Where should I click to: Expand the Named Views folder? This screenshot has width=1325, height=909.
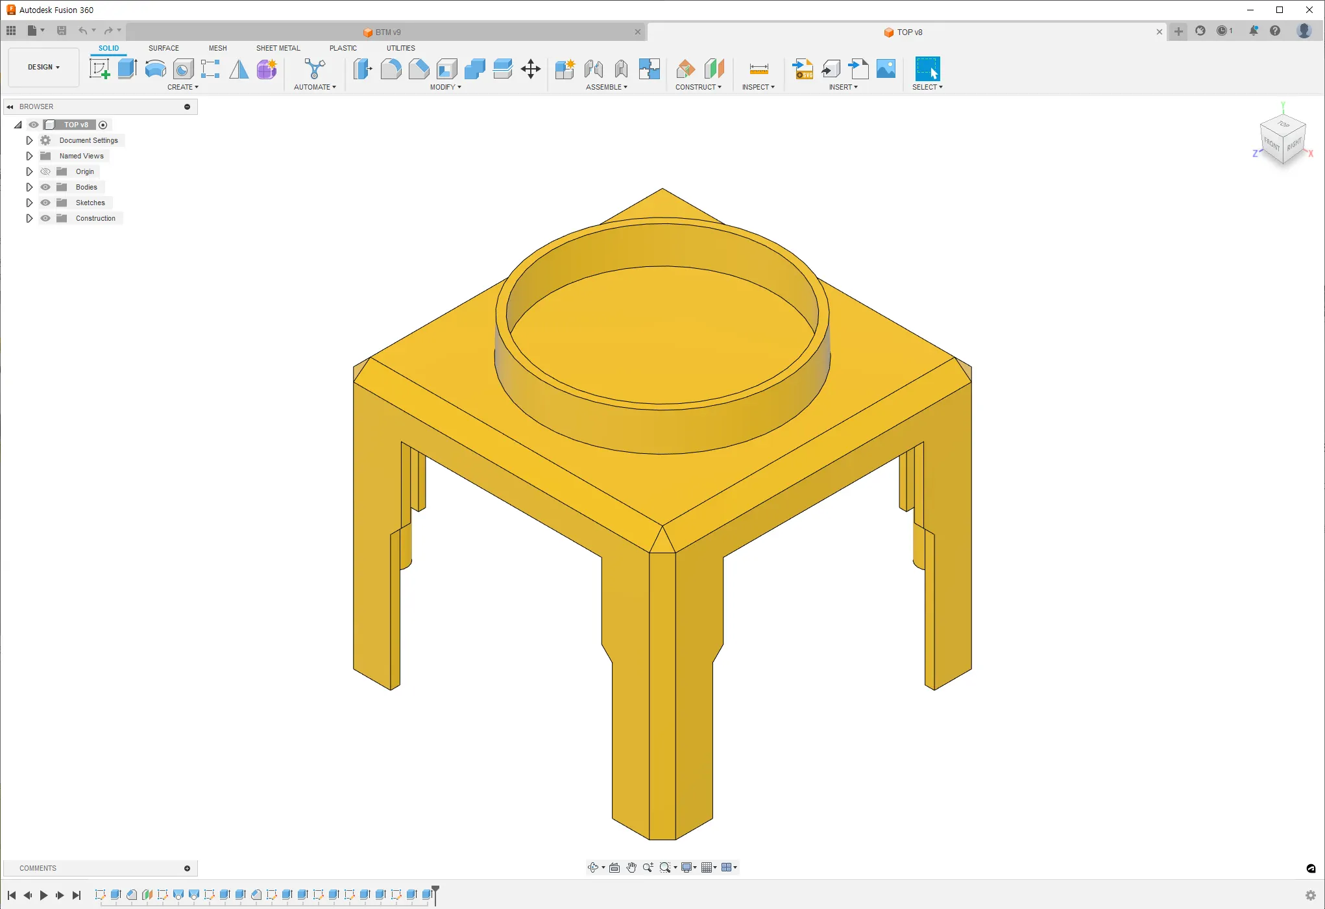pos(29,156)
